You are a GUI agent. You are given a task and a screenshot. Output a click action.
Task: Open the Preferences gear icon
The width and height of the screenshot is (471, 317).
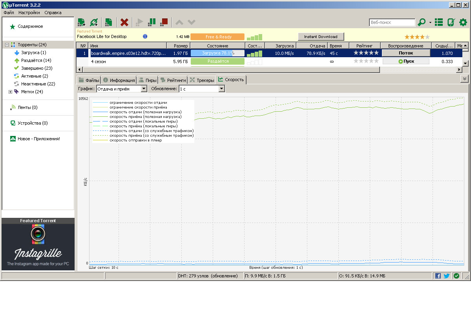tap(463, 22)
